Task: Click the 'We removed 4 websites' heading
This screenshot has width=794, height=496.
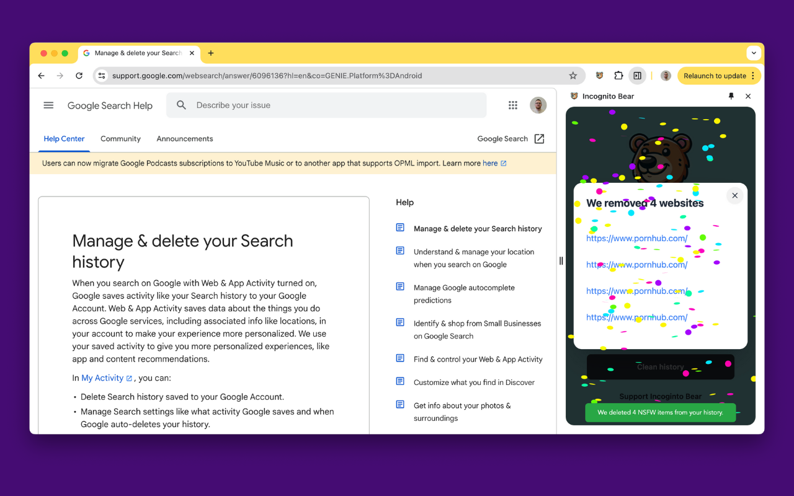Action: click(645, 203)
